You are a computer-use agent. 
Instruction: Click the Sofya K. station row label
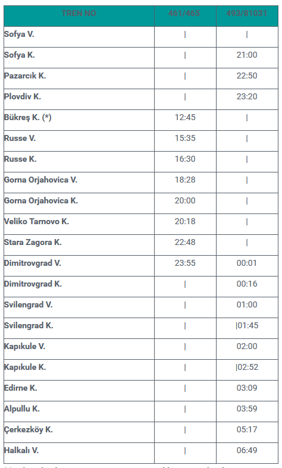[20, 55]
